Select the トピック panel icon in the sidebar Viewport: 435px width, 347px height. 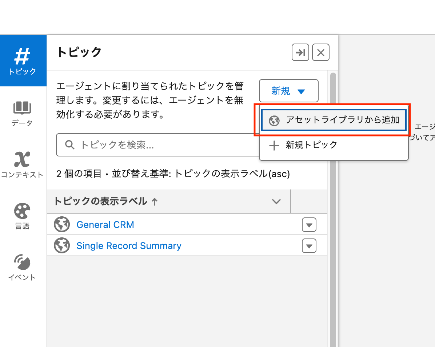point(23,60)
